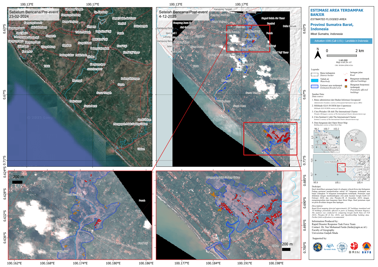Image resolution: width=378 pixels, height=267 pixels.
Task: Click the north arrow compass symbol
Action: (x=318, y=54)
